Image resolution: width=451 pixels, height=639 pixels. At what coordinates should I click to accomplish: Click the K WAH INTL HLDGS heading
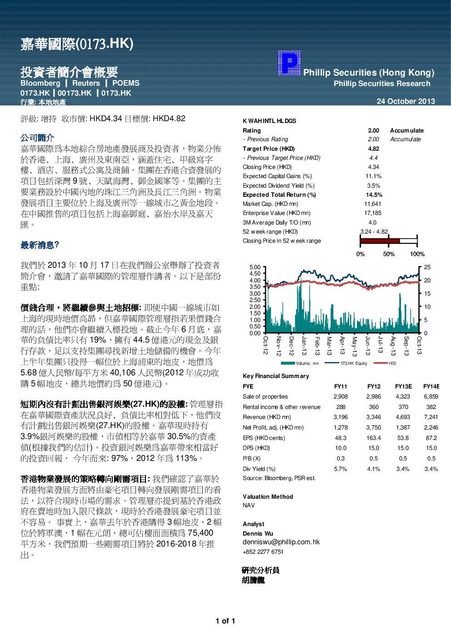(269, 121)
